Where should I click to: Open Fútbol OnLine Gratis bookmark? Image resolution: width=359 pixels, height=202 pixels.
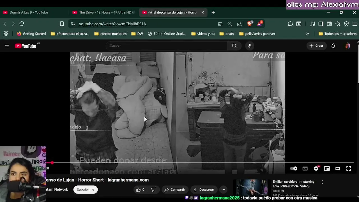point(167,34)
